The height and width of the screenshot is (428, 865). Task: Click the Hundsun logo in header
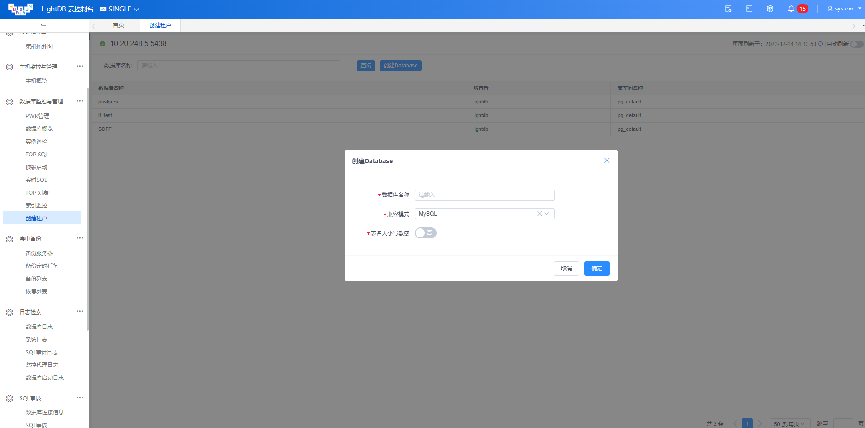(x=21, y=9)
